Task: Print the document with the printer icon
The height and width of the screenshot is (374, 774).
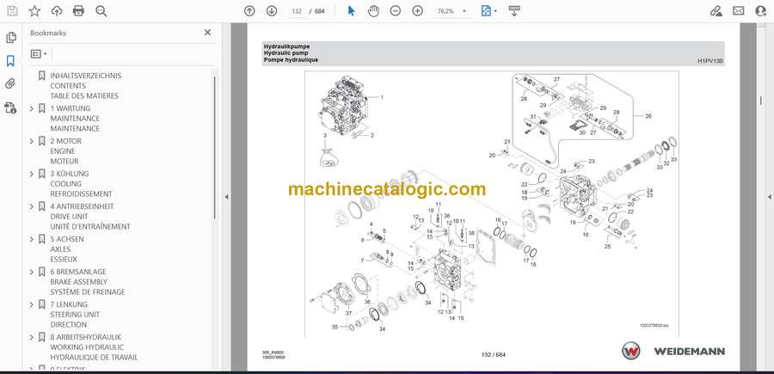Action: (x=78, y=11)
